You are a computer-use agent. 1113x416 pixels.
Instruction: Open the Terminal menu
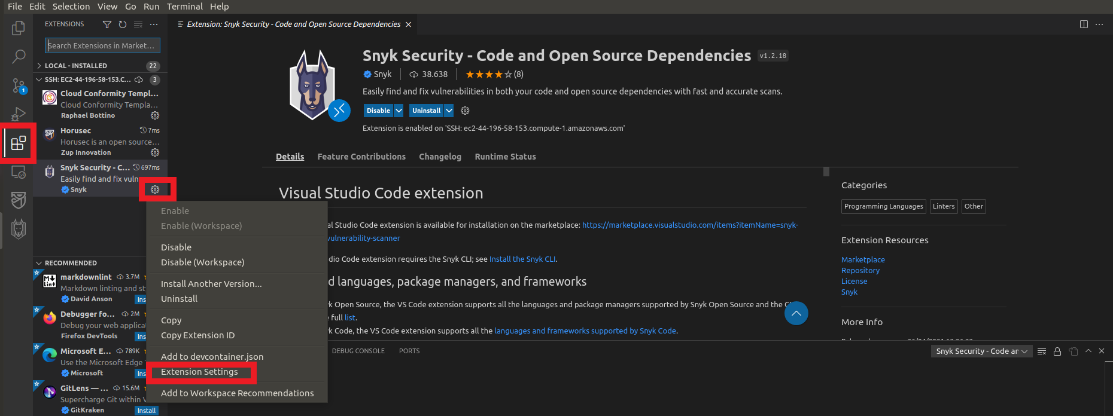tap(185, 7)
